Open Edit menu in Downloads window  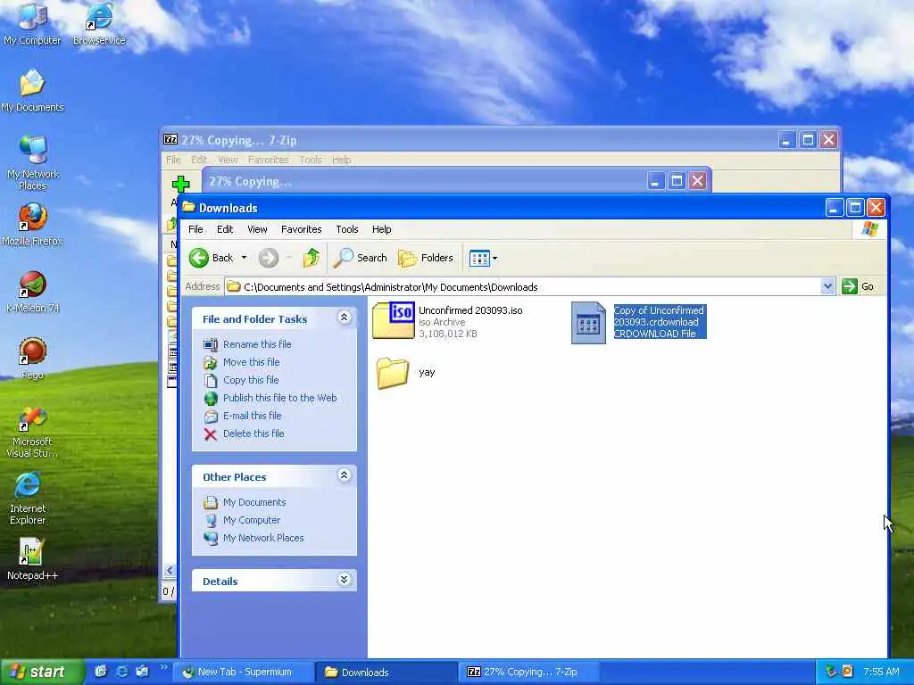click(x=225, y=229)
